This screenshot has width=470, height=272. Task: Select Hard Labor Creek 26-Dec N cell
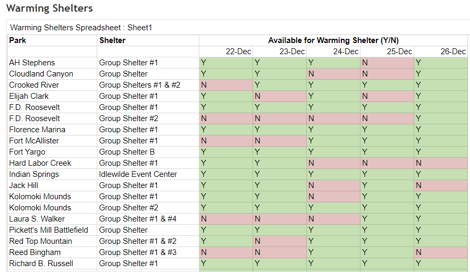pos(441,163)
